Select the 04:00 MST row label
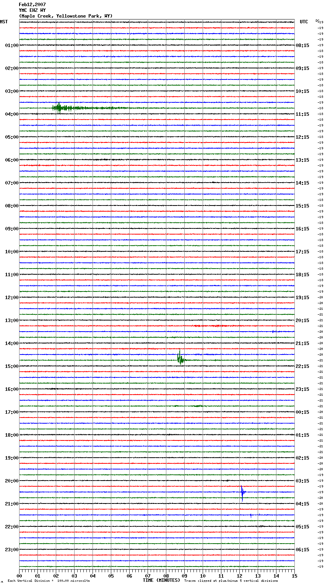Screen dimensions: 325x586 12,114
